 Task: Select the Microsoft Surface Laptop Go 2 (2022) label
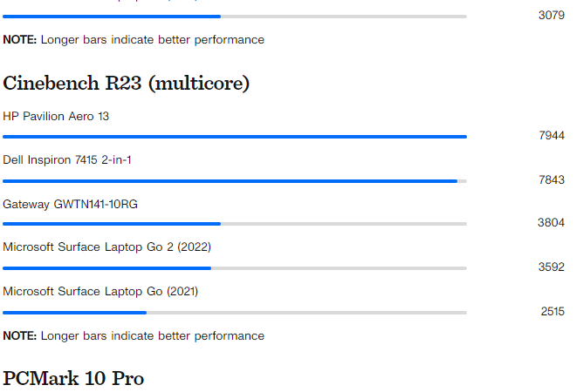106,247
